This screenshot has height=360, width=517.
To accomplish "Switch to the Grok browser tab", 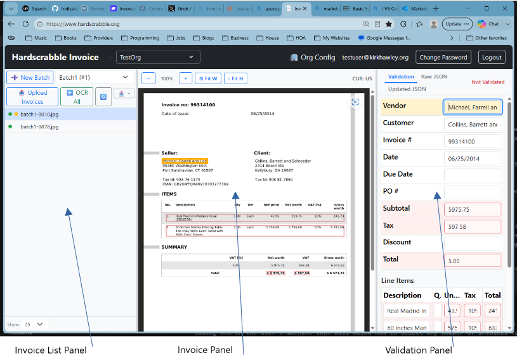I will pyautogui.click(x=181, y=9).
